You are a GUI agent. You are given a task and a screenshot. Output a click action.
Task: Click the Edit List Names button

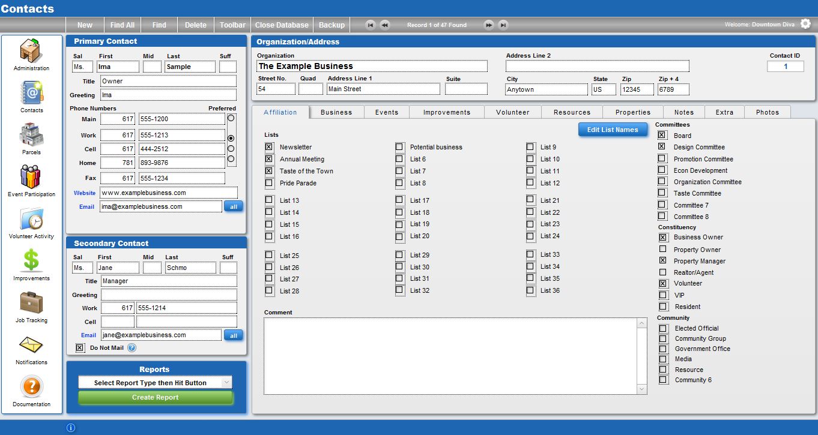pos(612,130)
